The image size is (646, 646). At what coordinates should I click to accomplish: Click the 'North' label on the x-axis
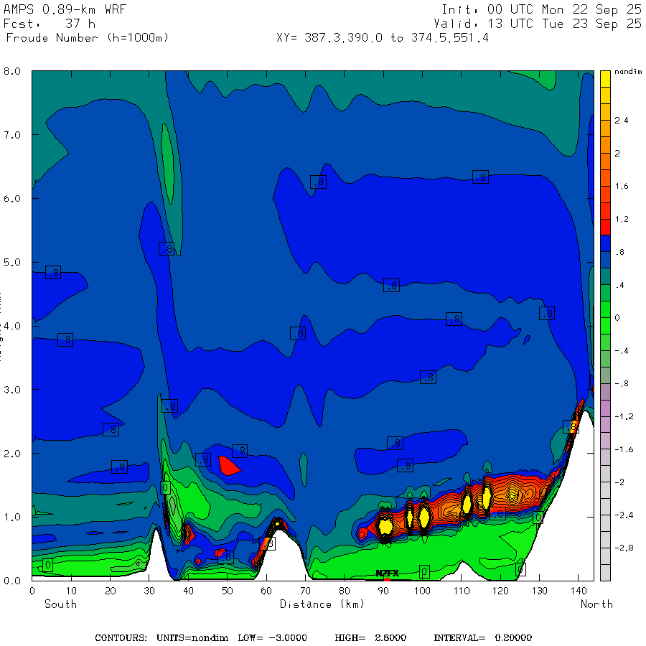click(x=596, y=604)
